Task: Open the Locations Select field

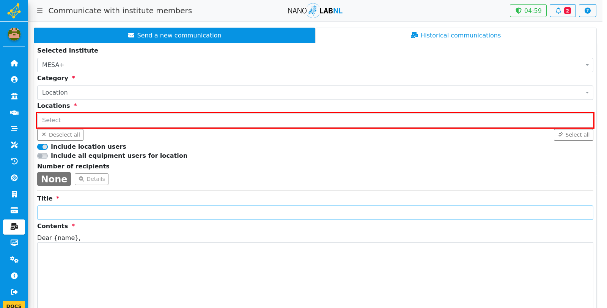Action: [315, 120]
